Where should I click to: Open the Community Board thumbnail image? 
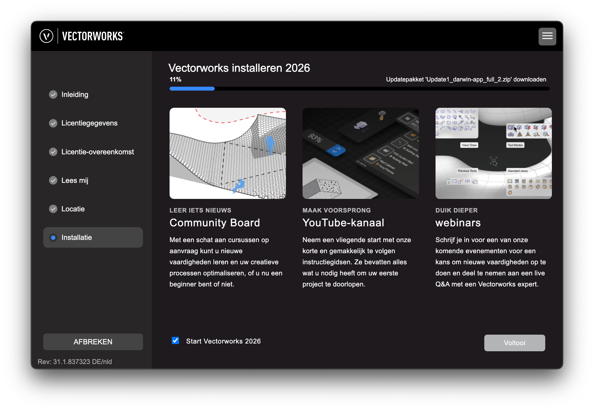(x=227, y=153)
